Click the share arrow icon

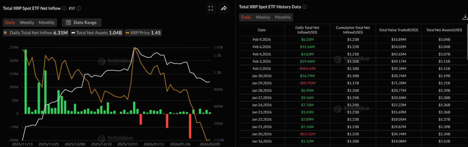[224, 8]
